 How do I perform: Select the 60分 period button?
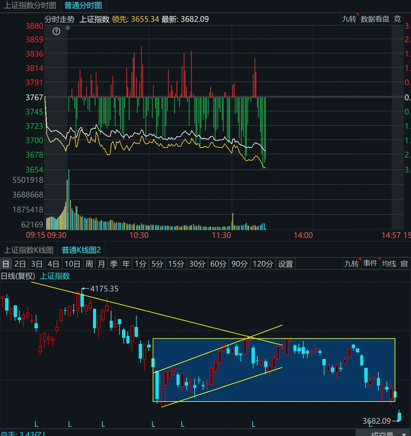218,264
